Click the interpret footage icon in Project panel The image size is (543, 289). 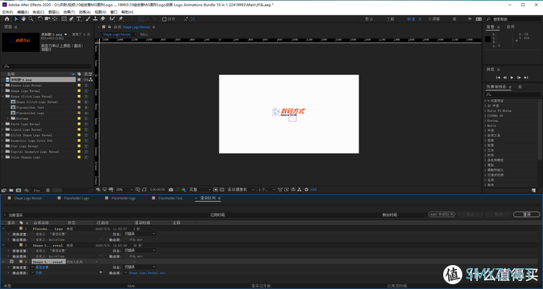[4, 190]
